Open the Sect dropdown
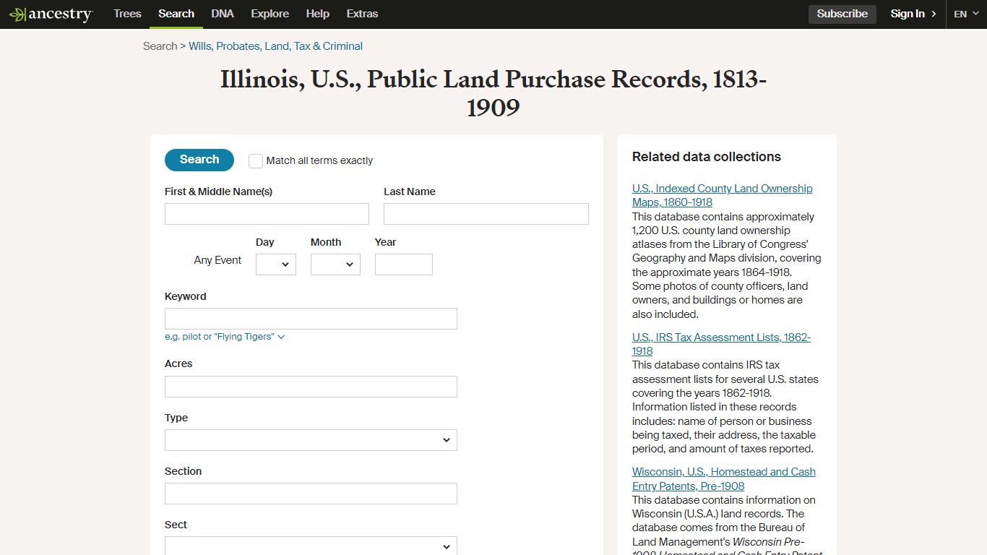This screenshot has height=555, width=987. (x=311, y=546)
